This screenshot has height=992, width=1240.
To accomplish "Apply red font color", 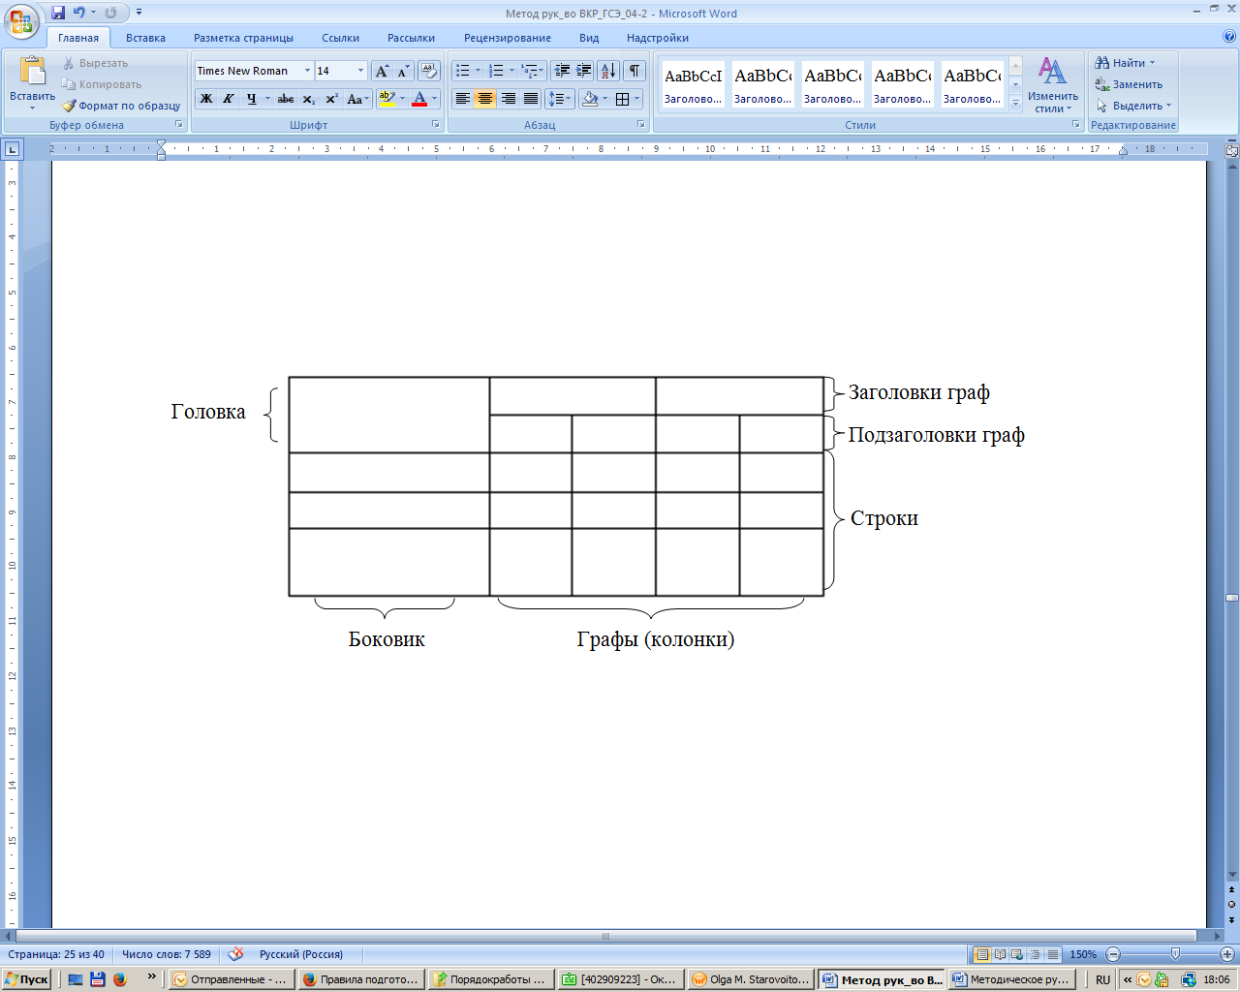I will pyautogui.click(x=419, y=99).
